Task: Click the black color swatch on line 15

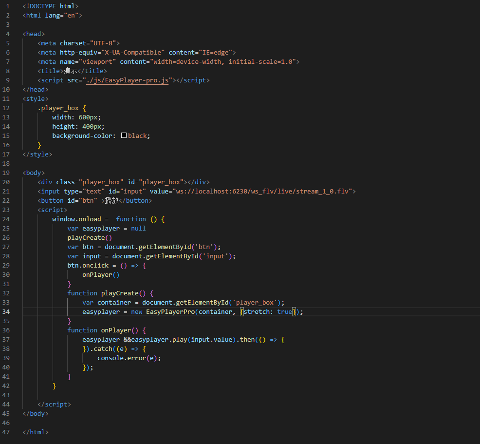Action: coord(124,135)
